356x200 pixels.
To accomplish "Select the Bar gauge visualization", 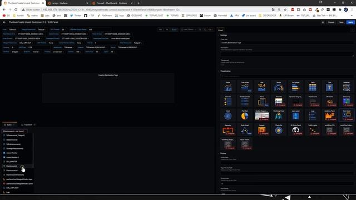I will pos(295,87).
